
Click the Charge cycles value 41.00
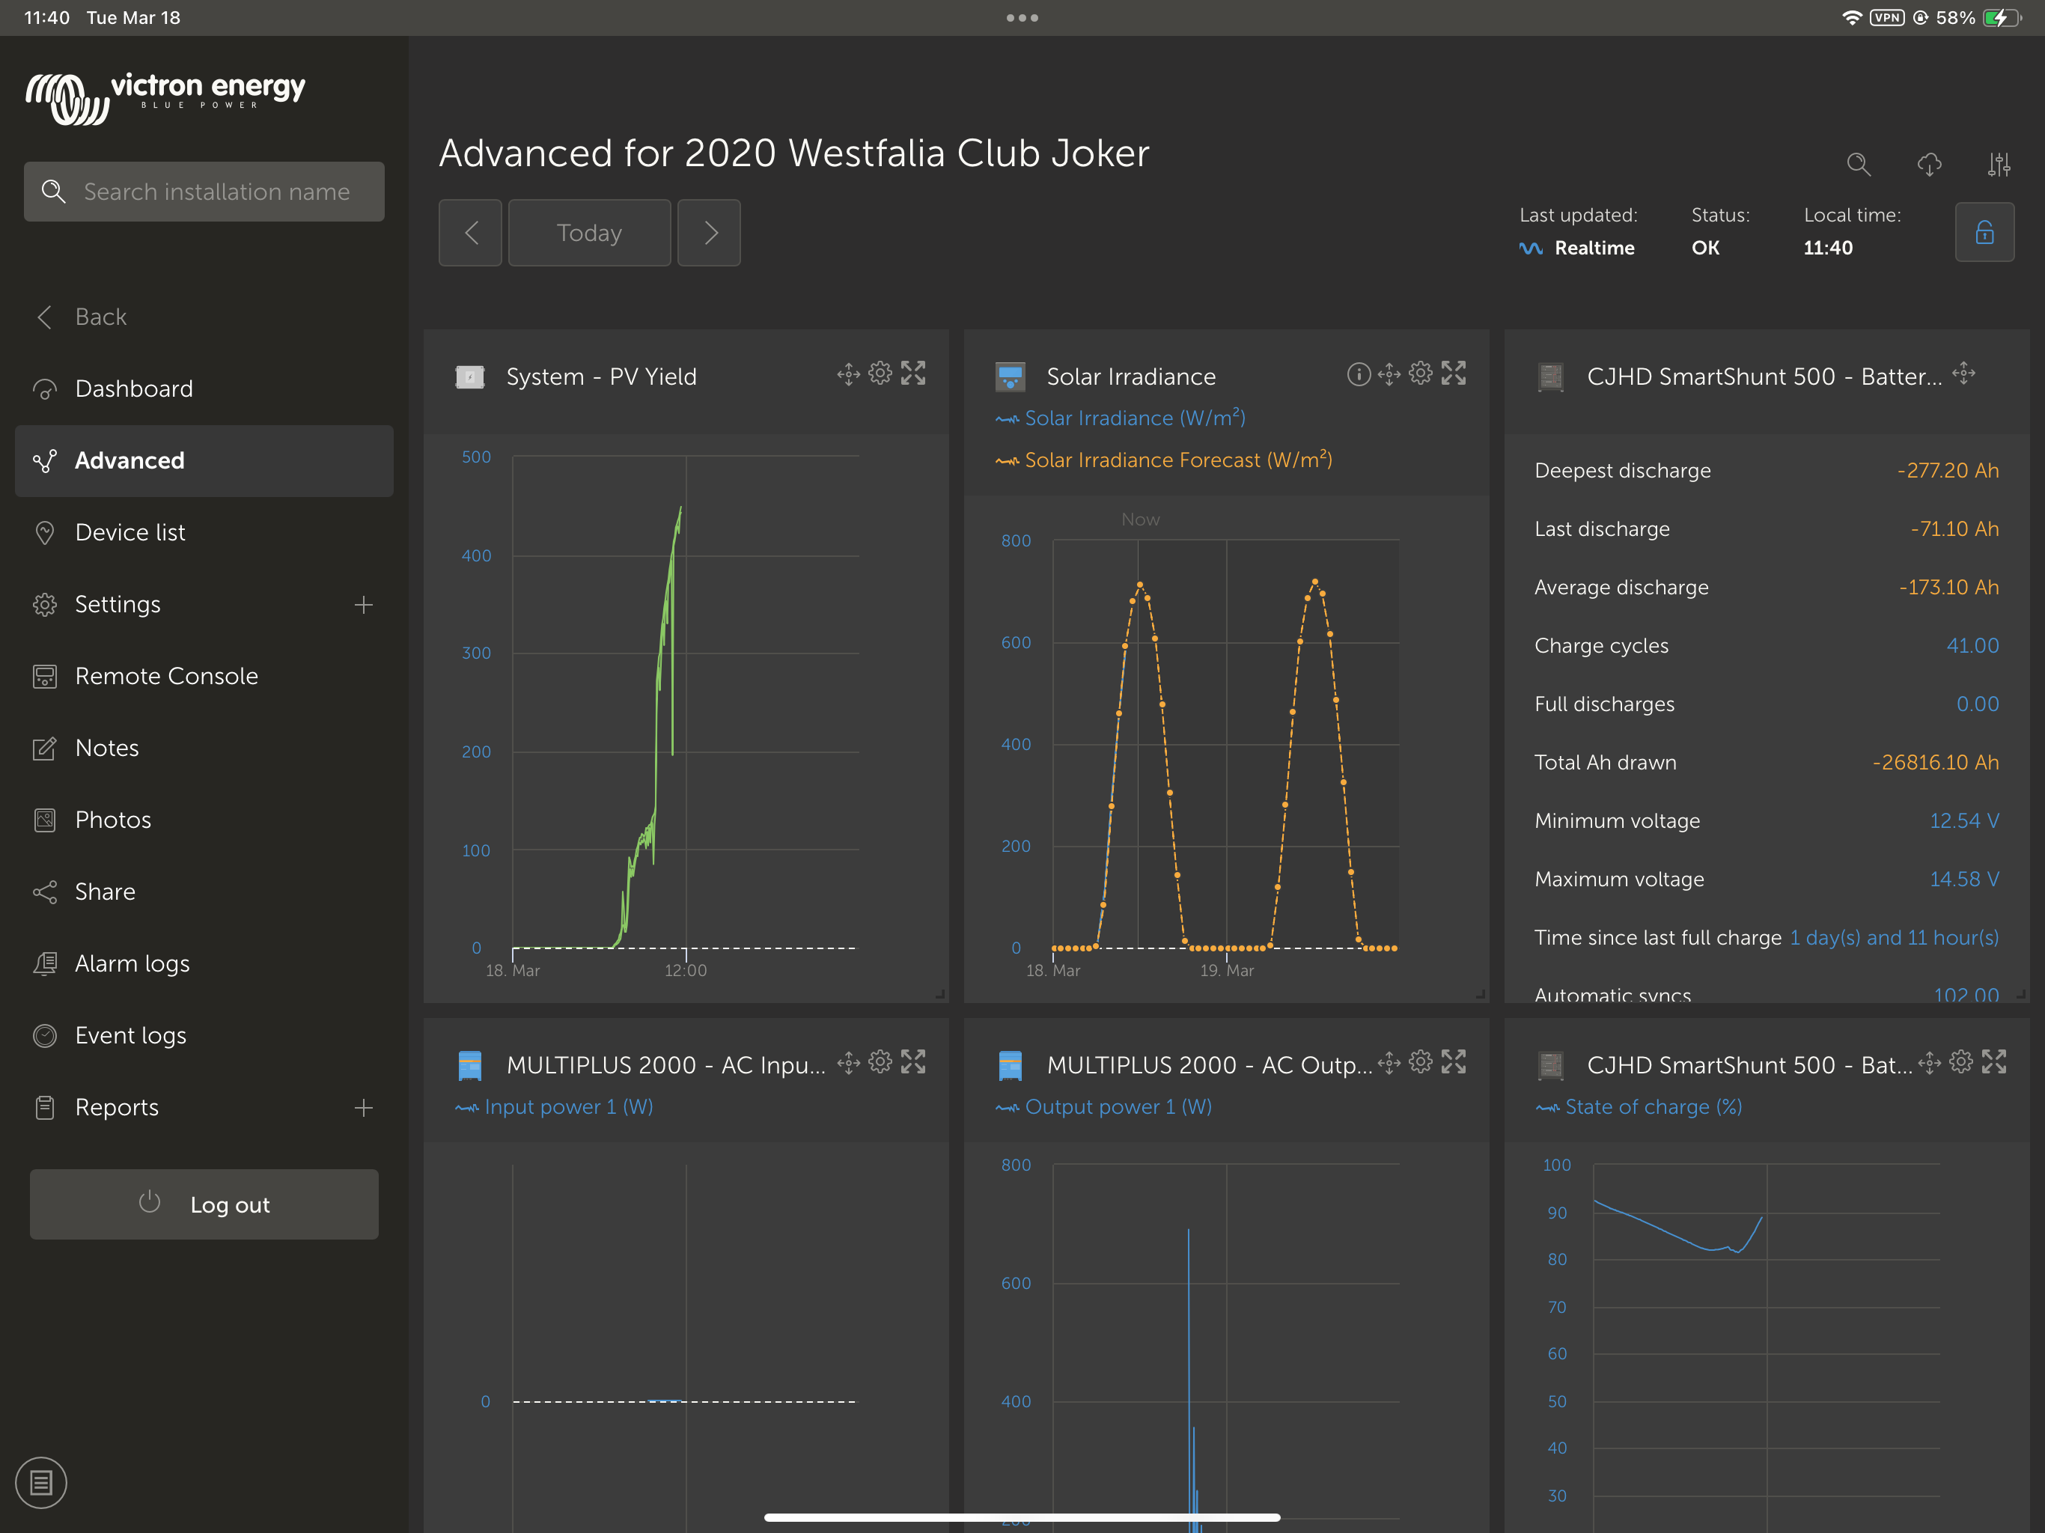(1973, 646)
